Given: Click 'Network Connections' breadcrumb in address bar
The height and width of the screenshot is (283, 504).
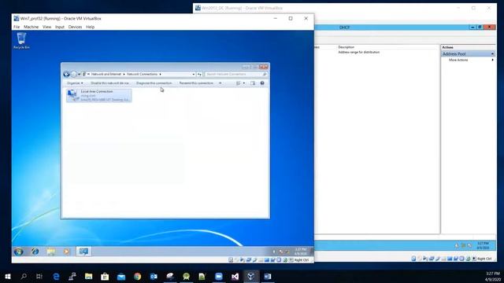Looking at the screenshot, I should pyautogui.click(x=142, y=74).
